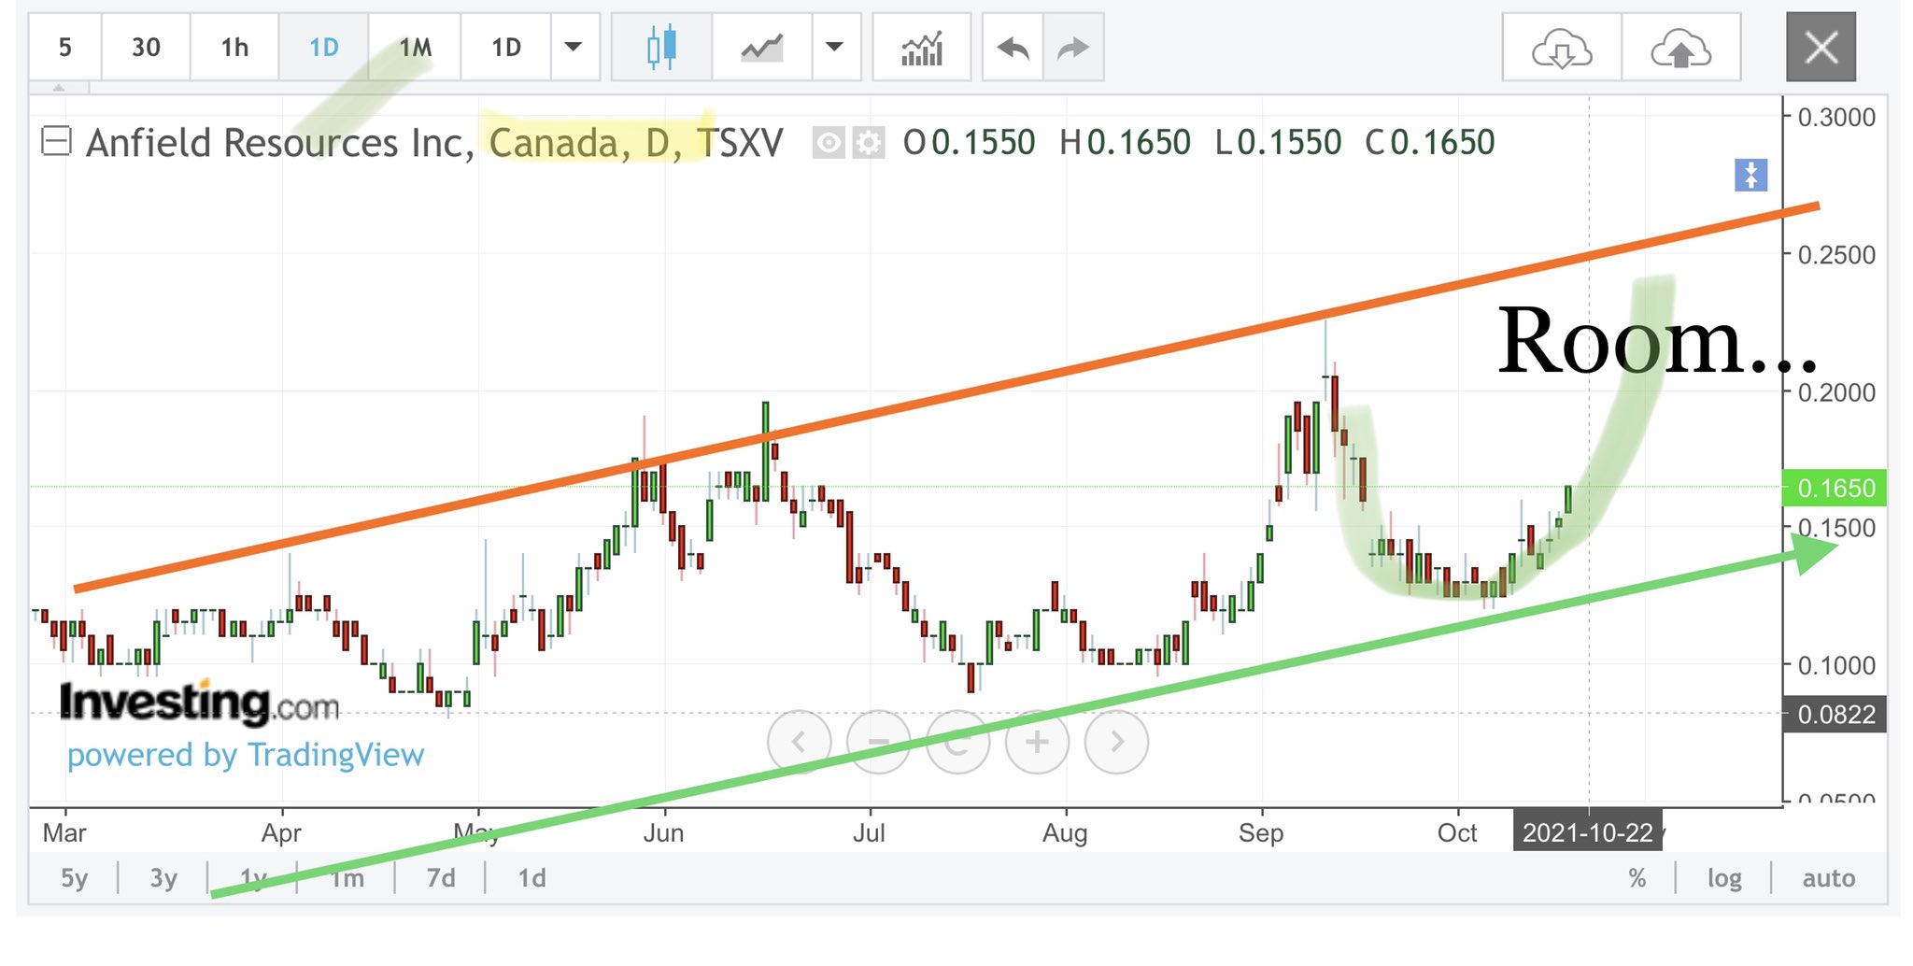The width and height of the screenshot is (1913, 966).
Task: Set the date range to 7d
Action: pos(441,878)
